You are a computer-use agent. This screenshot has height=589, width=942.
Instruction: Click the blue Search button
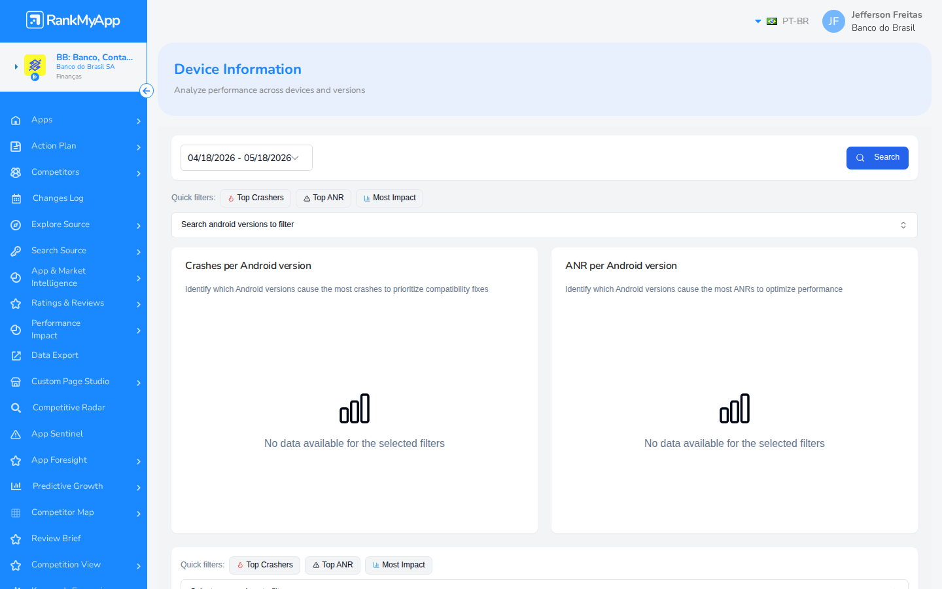877,158
